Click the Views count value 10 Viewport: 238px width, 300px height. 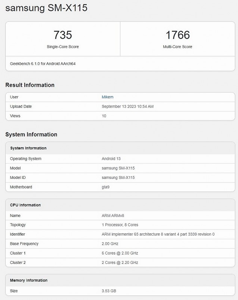(104, 116)
